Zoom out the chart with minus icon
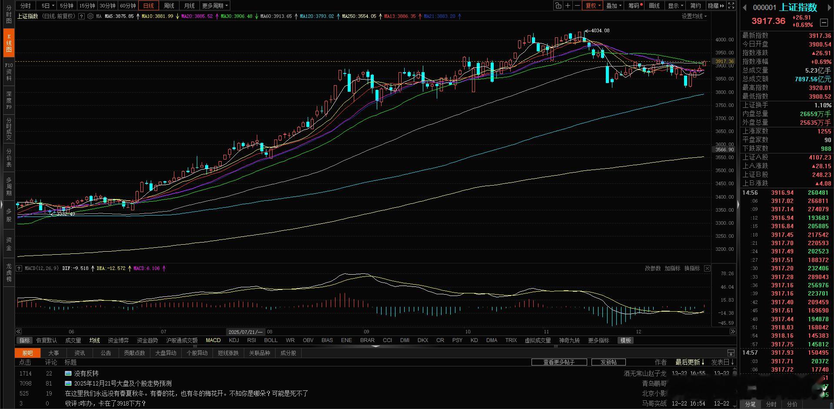 [x=577, y=6]
